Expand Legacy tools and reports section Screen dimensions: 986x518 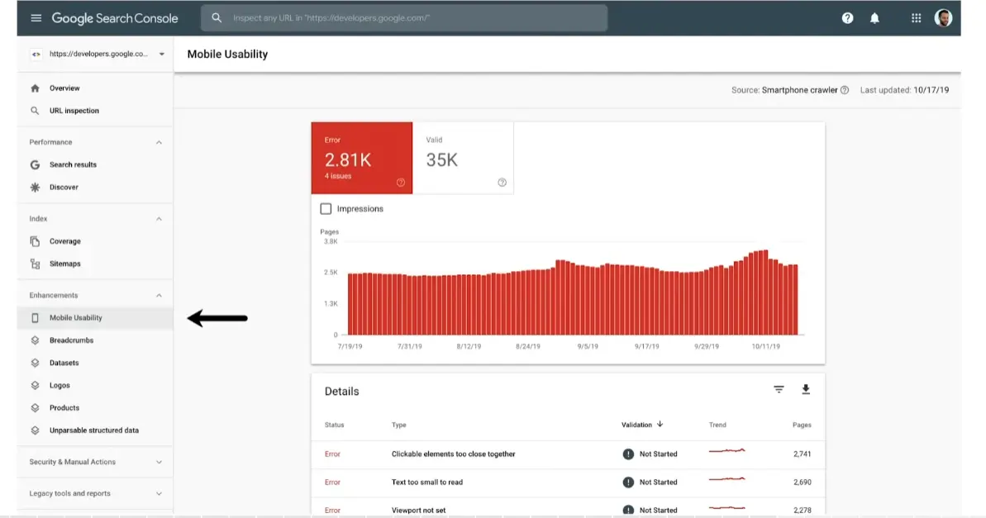click(159, 494)
